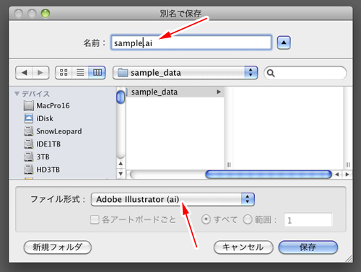Select the 範囲 radio button
The width and height of the screenshot is (361, 272).
[248, 219]
